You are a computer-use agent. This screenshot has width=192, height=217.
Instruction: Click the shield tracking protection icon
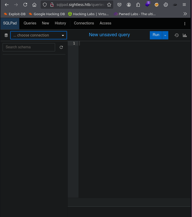click(x=45, y=5)
